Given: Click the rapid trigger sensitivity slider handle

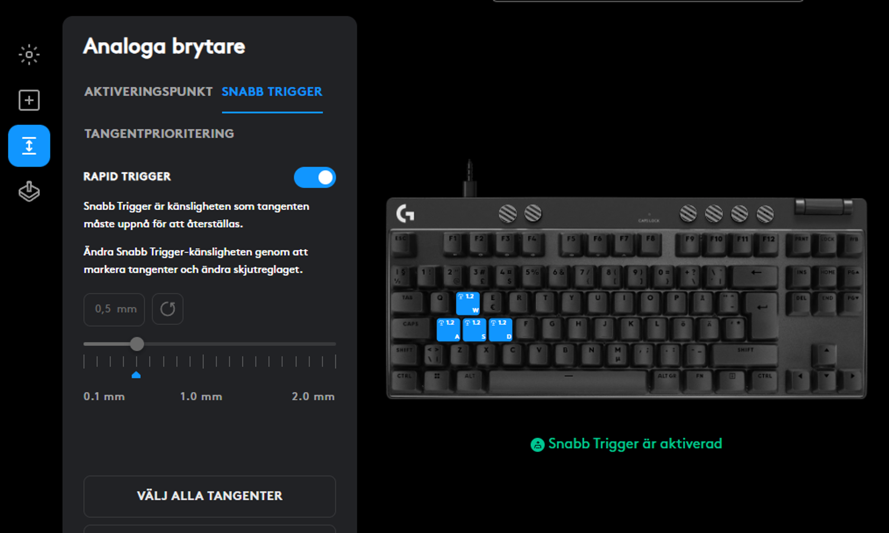Looking at the screenshot, I should (137, 344).
